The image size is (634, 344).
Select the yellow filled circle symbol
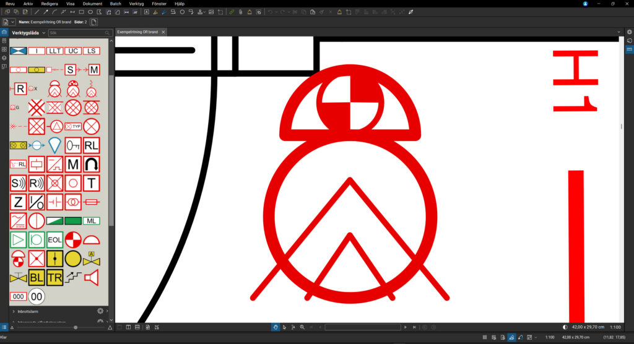[x=73, y=259]
